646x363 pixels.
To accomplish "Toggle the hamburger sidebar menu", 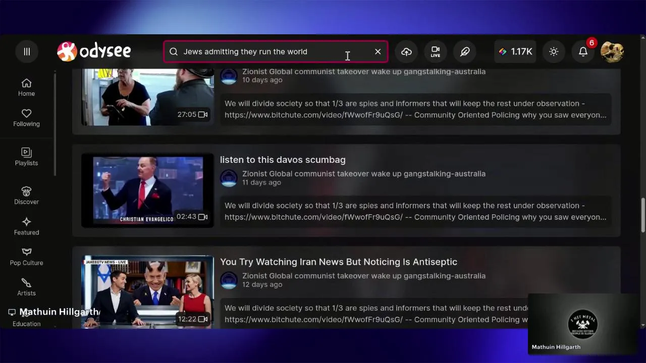I will [x=27, y=51].
